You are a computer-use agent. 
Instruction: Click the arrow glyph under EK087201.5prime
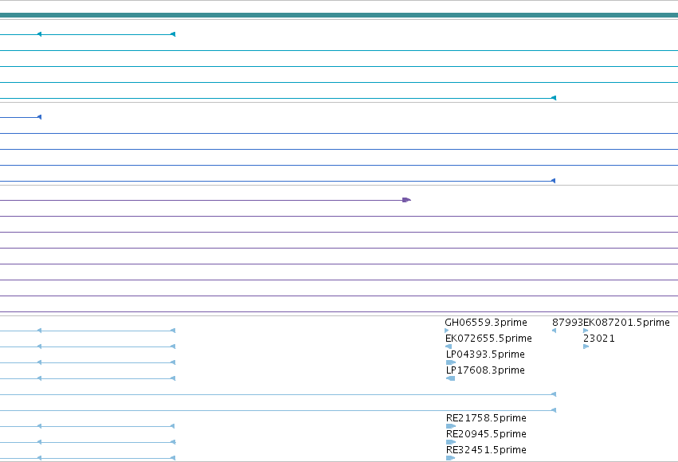(x=586, y=331)
